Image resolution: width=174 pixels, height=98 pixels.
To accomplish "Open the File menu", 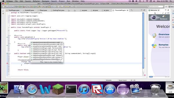I will pyautogui.click(x=16, y=1).
